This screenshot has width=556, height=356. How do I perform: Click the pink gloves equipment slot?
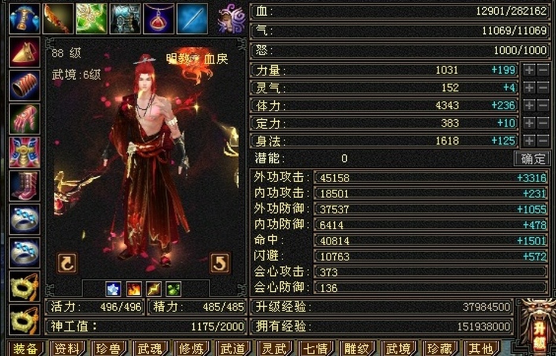click(24, 119)
